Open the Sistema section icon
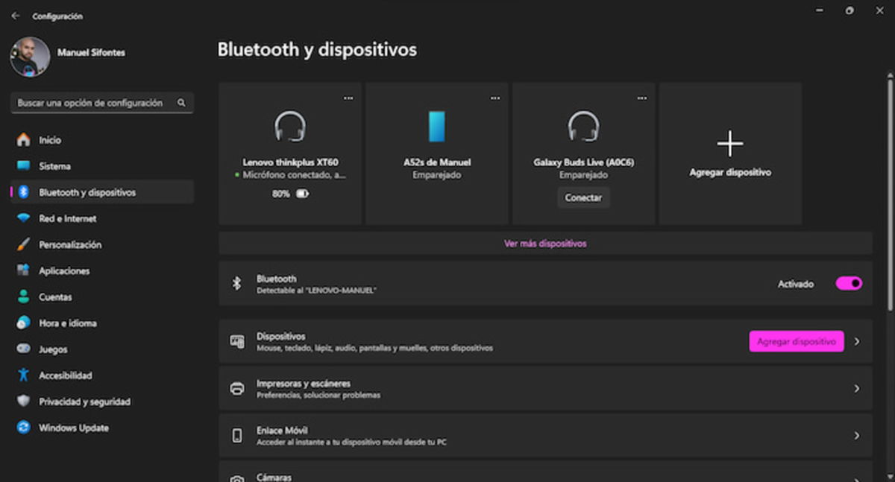The height and width of the screenshot is (482, 895). point(23,165)
